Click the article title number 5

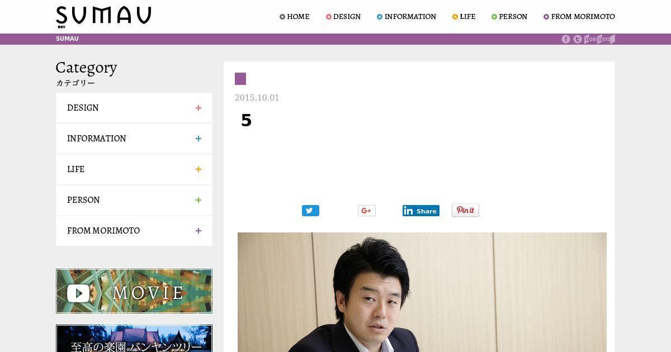point(246,121)
